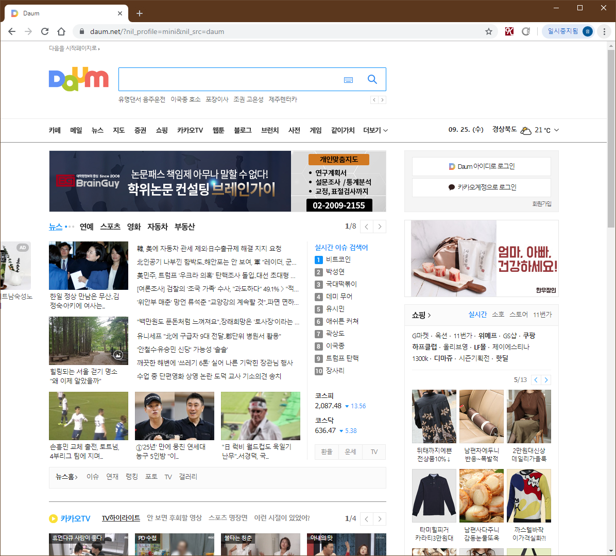
Task: Click the cloudy weather icon
Action: point(526,130)
